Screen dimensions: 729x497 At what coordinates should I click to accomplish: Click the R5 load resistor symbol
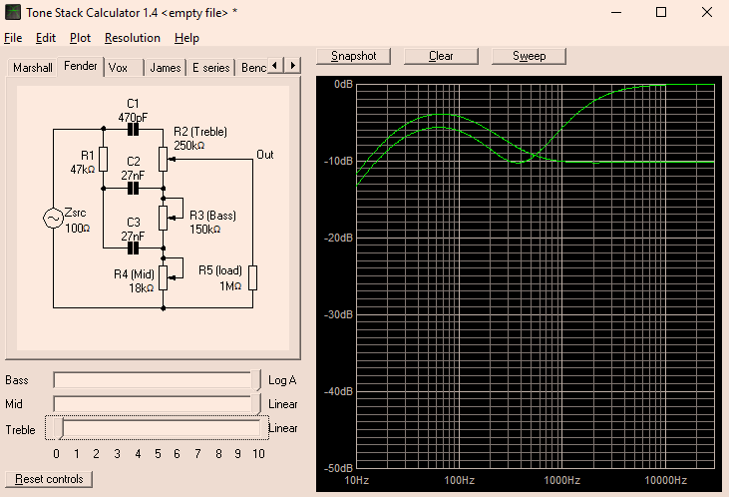coord(252,277)
